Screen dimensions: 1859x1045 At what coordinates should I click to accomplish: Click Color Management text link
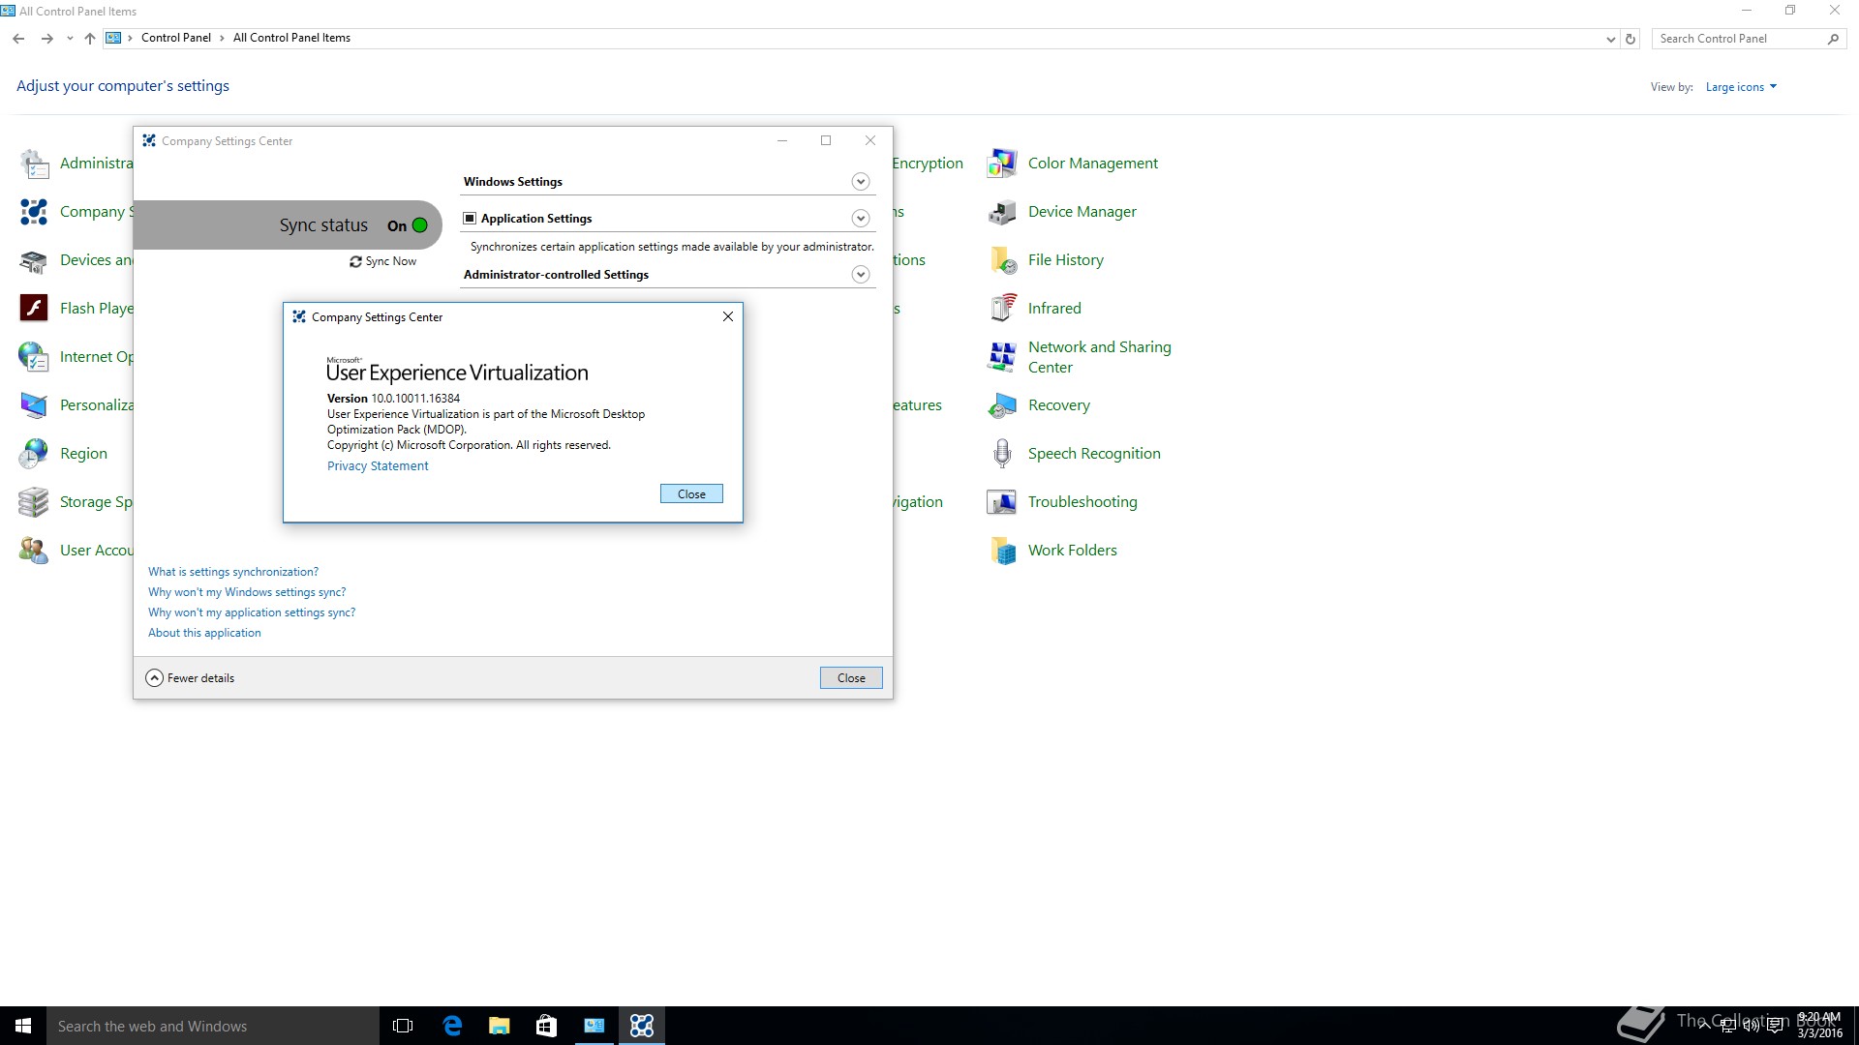click(x=1093, y=164)
